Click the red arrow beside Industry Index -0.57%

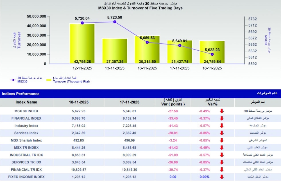[x=222, y=126]
